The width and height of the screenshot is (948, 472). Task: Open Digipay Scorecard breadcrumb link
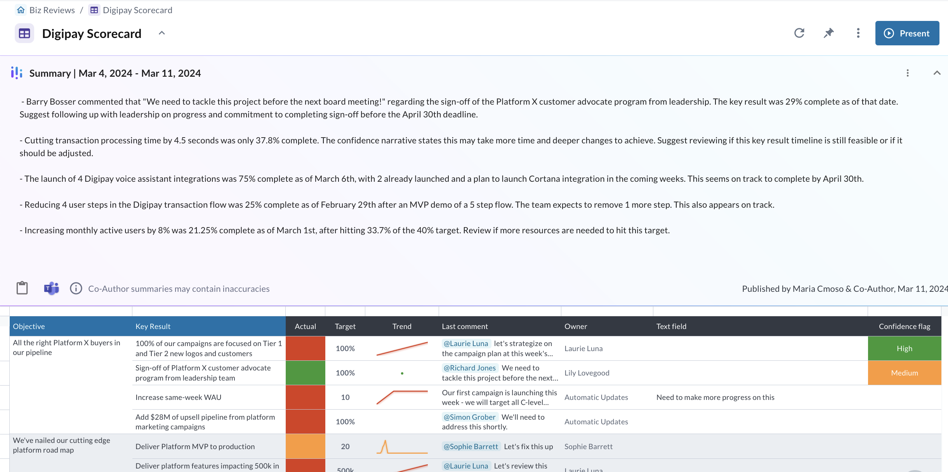(x=137, y=10)
